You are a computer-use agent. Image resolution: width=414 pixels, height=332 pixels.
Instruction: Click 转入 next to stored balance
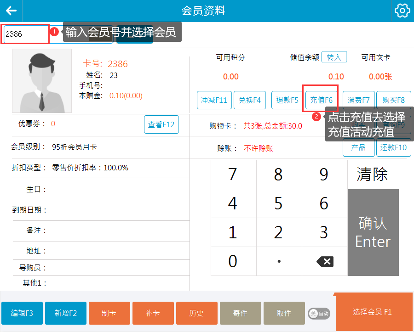click(x=334, y=57)
